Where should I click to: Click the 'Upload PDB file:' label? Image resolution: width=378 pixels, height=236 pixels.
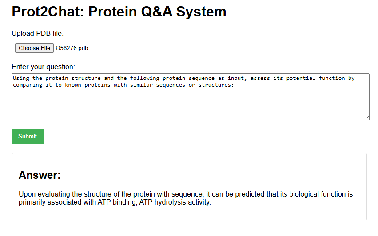38,33
